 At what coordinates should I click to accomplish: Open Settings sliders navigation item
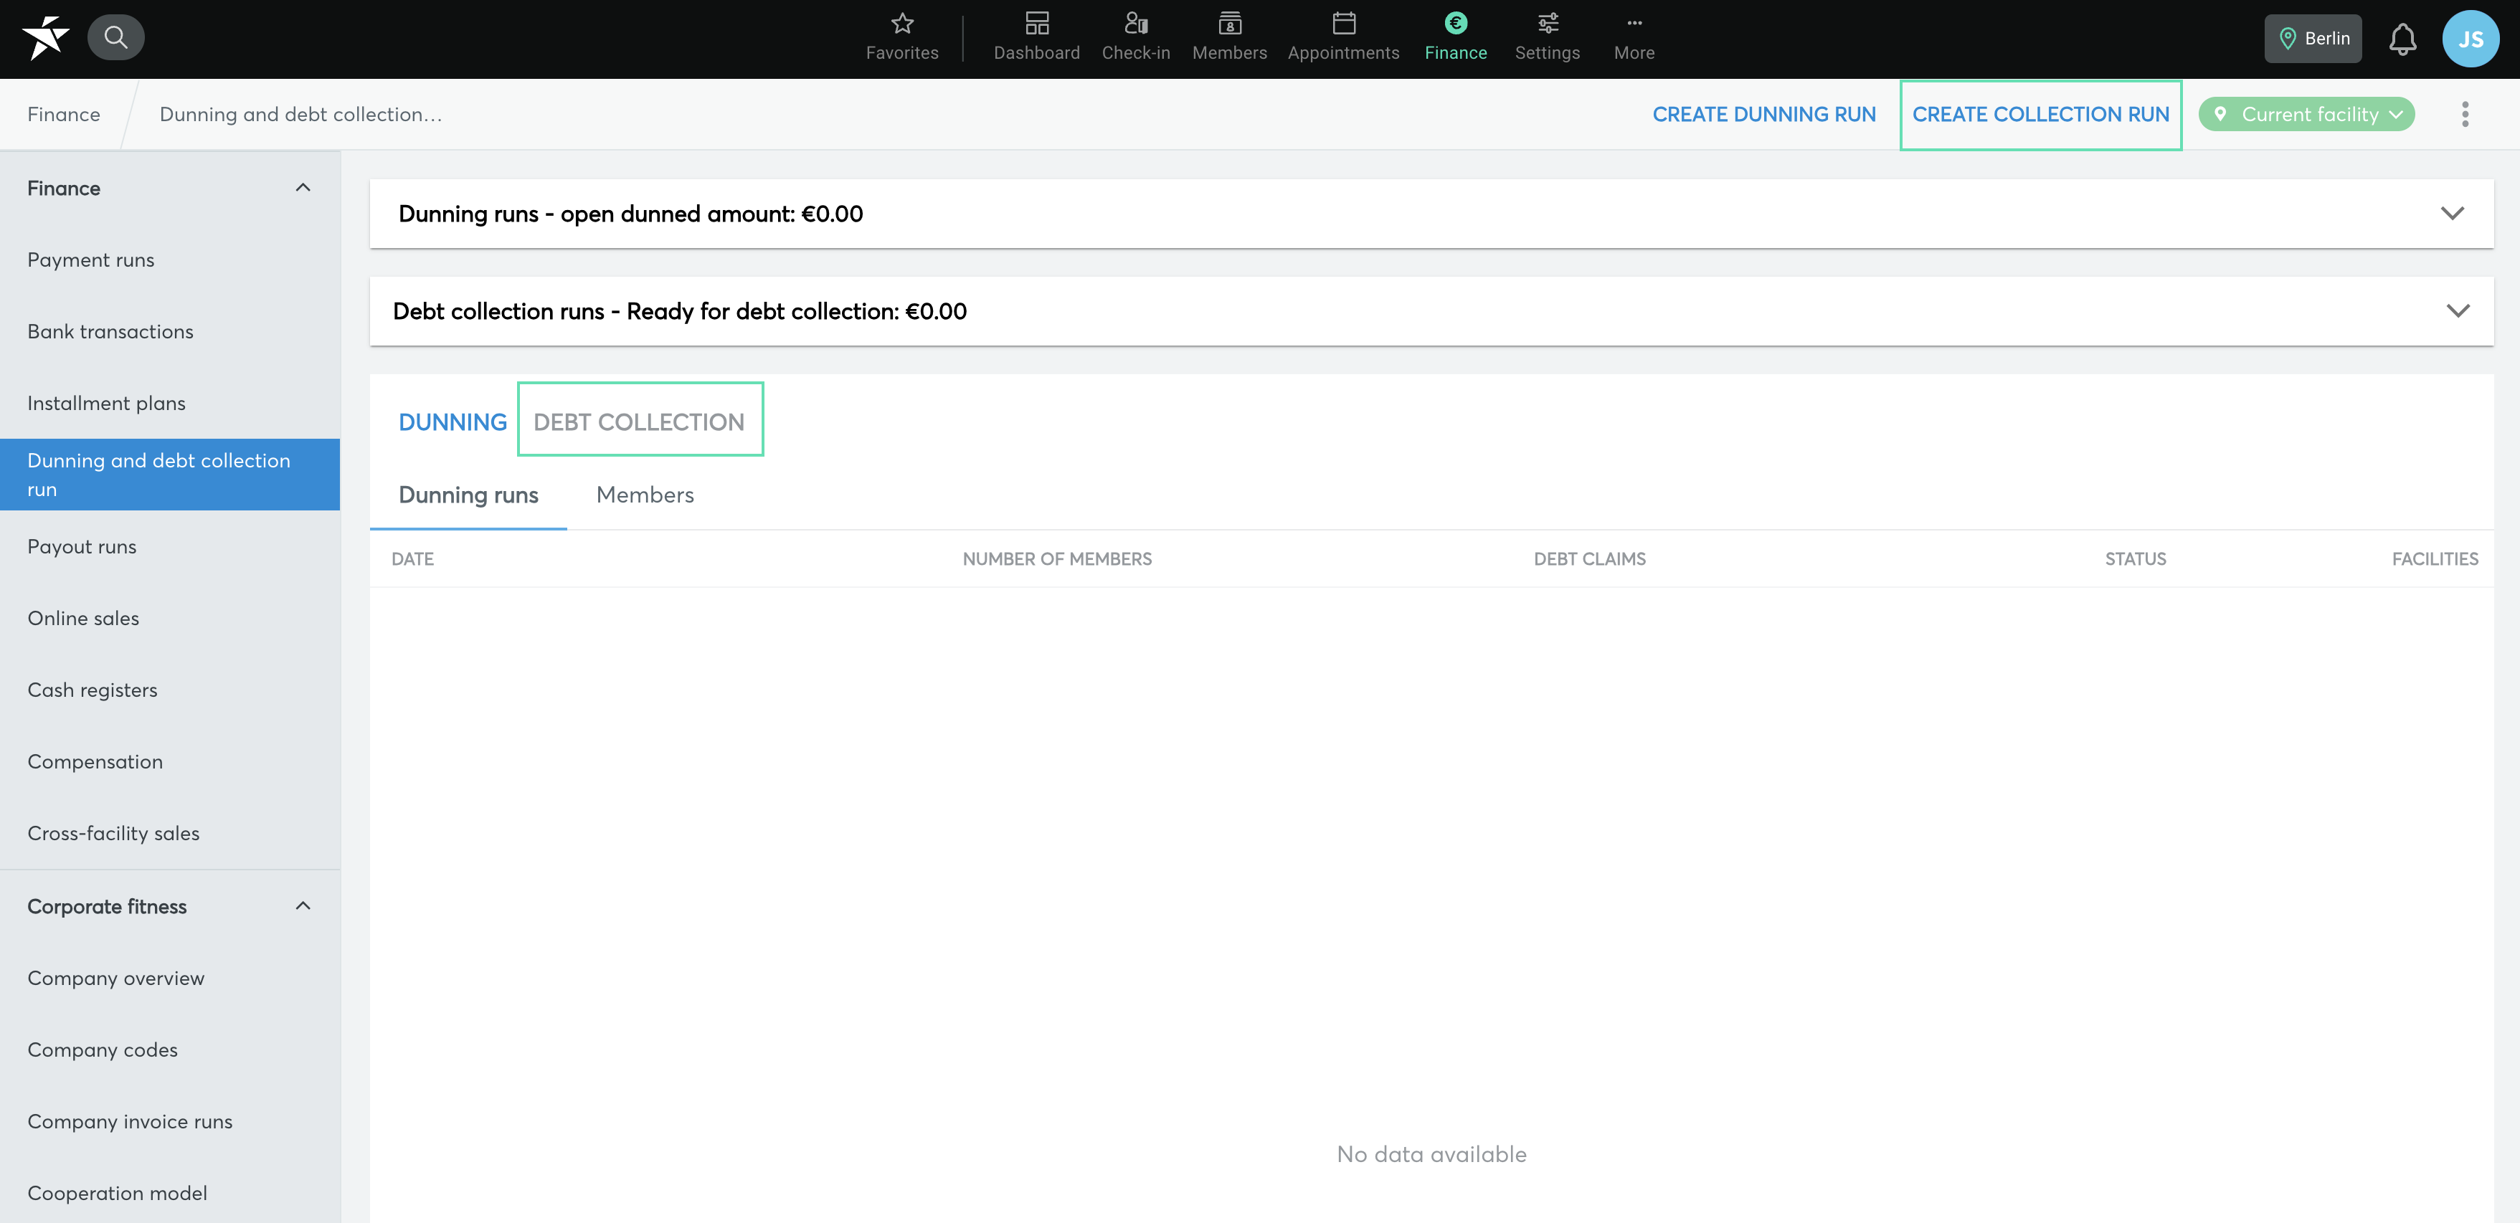point(1547,38)
